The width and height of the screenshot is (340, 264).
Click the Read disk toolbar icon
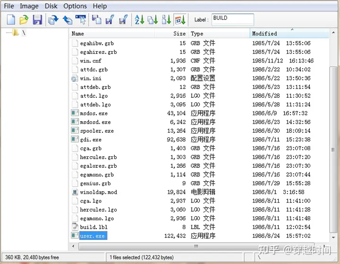click(x=53, y=20)
